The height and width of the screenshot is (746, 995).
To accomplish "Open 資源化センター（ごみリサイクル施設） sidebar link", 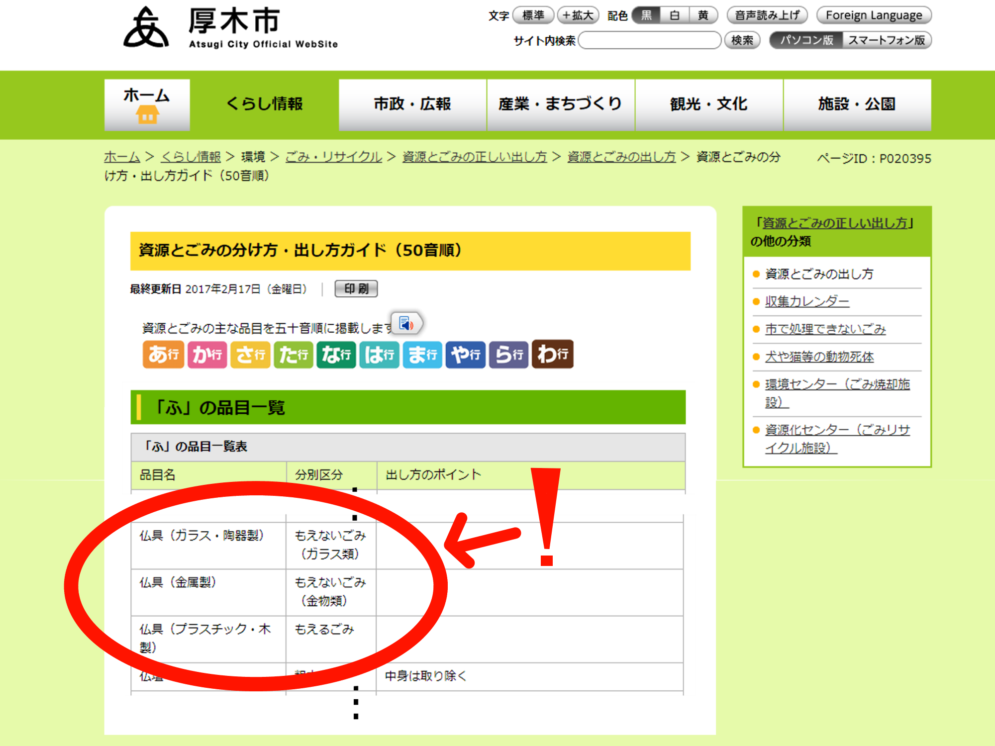I will coord(837,439).
